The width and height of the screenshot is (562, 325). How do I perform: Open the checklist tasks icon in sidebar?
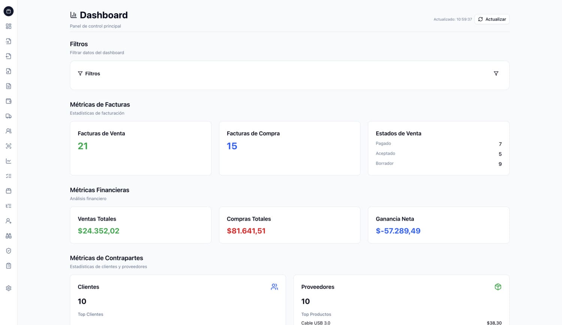(x=9, y=176)
